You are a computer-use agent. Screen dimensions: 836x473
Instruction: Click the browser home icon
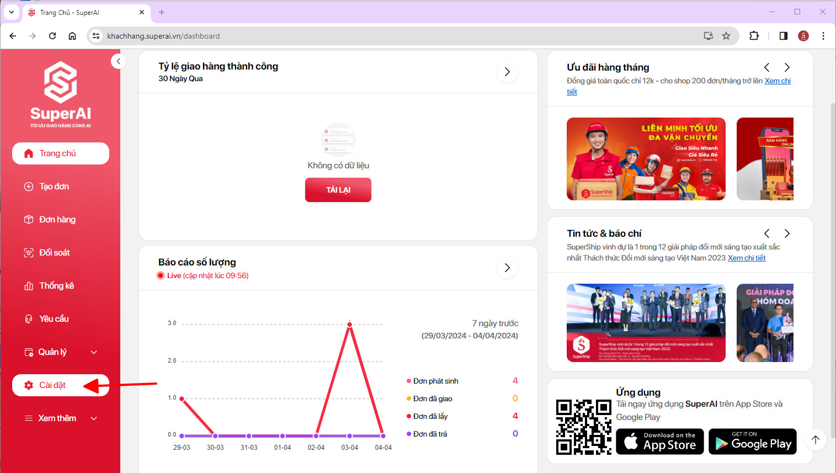pyautogui.click(x=72, y=36)
